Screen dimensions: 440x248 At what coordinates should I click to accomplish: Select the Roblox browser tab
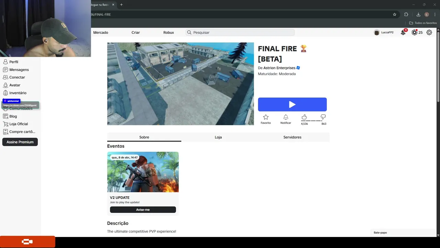click(103, 4)
